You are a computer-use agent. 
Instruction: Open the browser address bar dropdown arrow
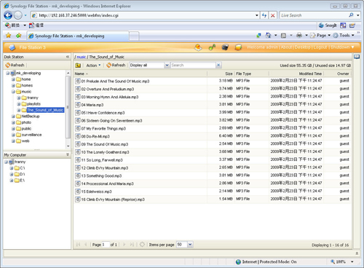coord(257,15)
